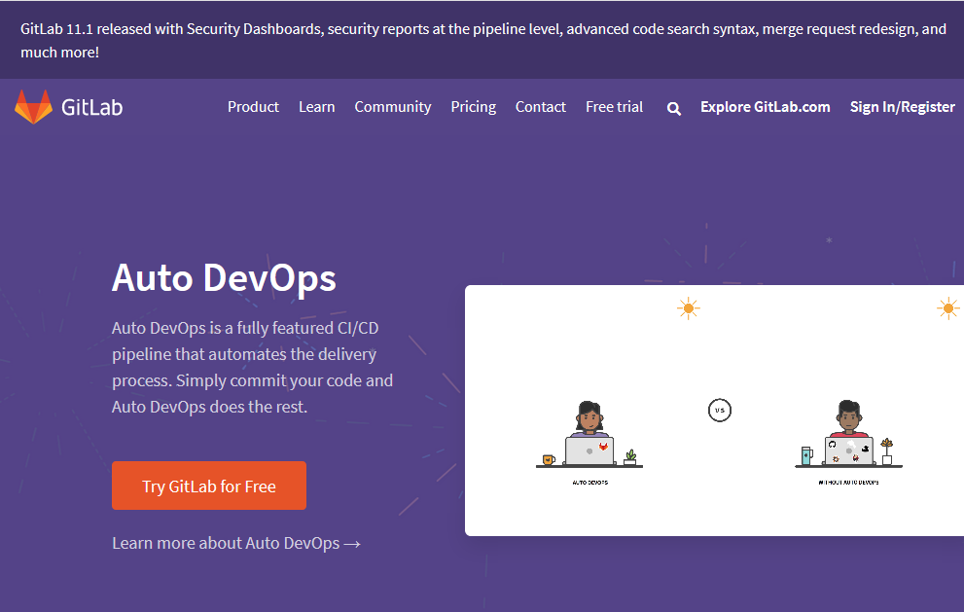Open the Product menu

point(253,107)
